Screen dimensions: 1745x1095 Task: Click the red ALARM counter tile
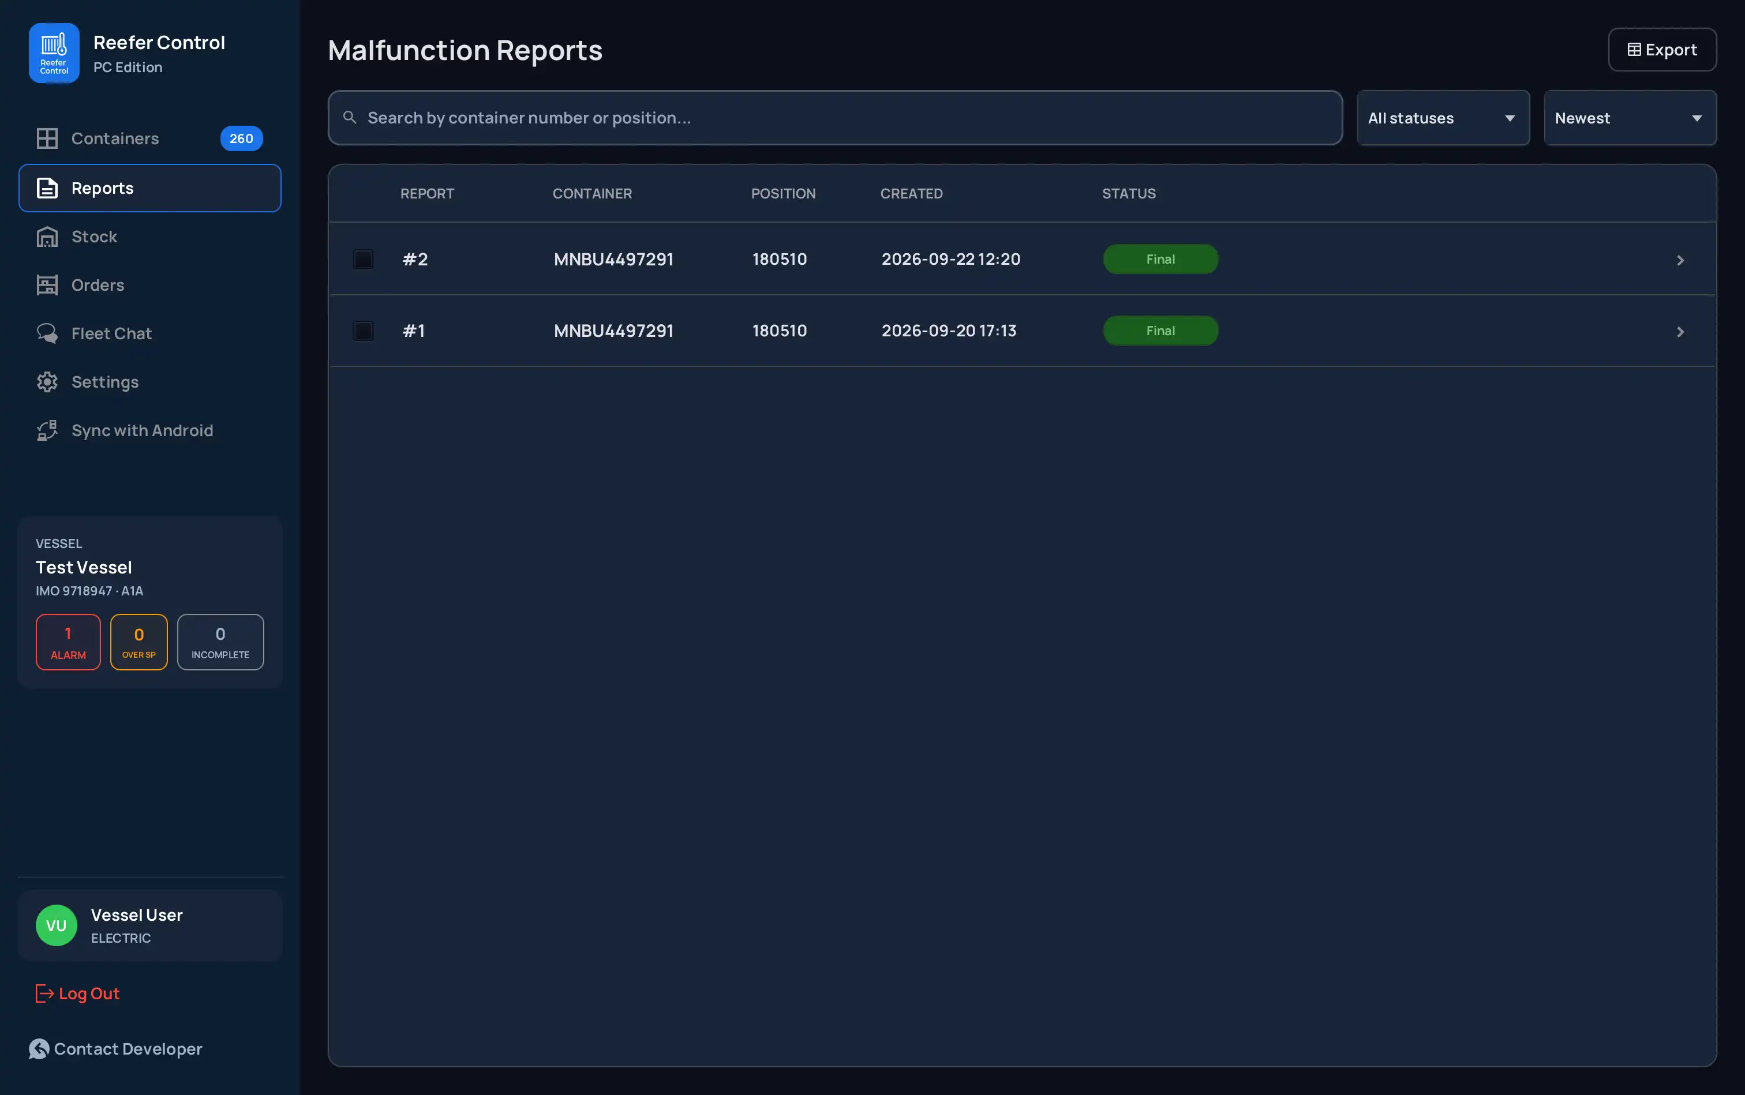coord(68,642)
